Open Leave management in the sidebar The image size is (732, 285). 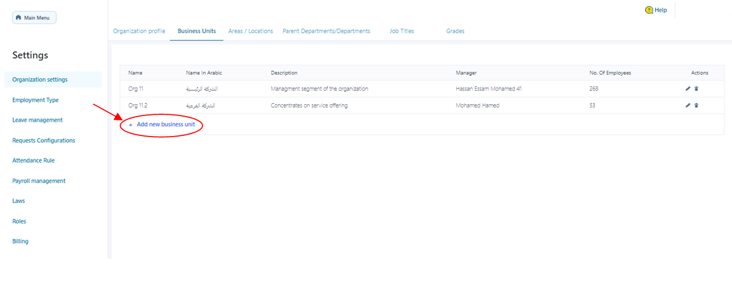(37, 120)
